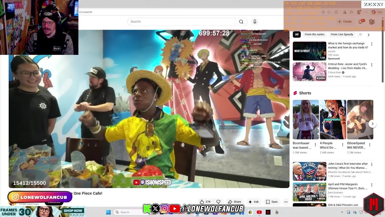Open the What is FOREX video thumbnail
Screen dimensions: 385x217
click(x=310, y=51)
